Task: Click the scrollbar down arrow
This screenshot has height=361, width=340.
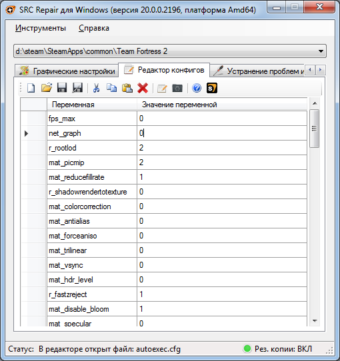Action: 315,320
